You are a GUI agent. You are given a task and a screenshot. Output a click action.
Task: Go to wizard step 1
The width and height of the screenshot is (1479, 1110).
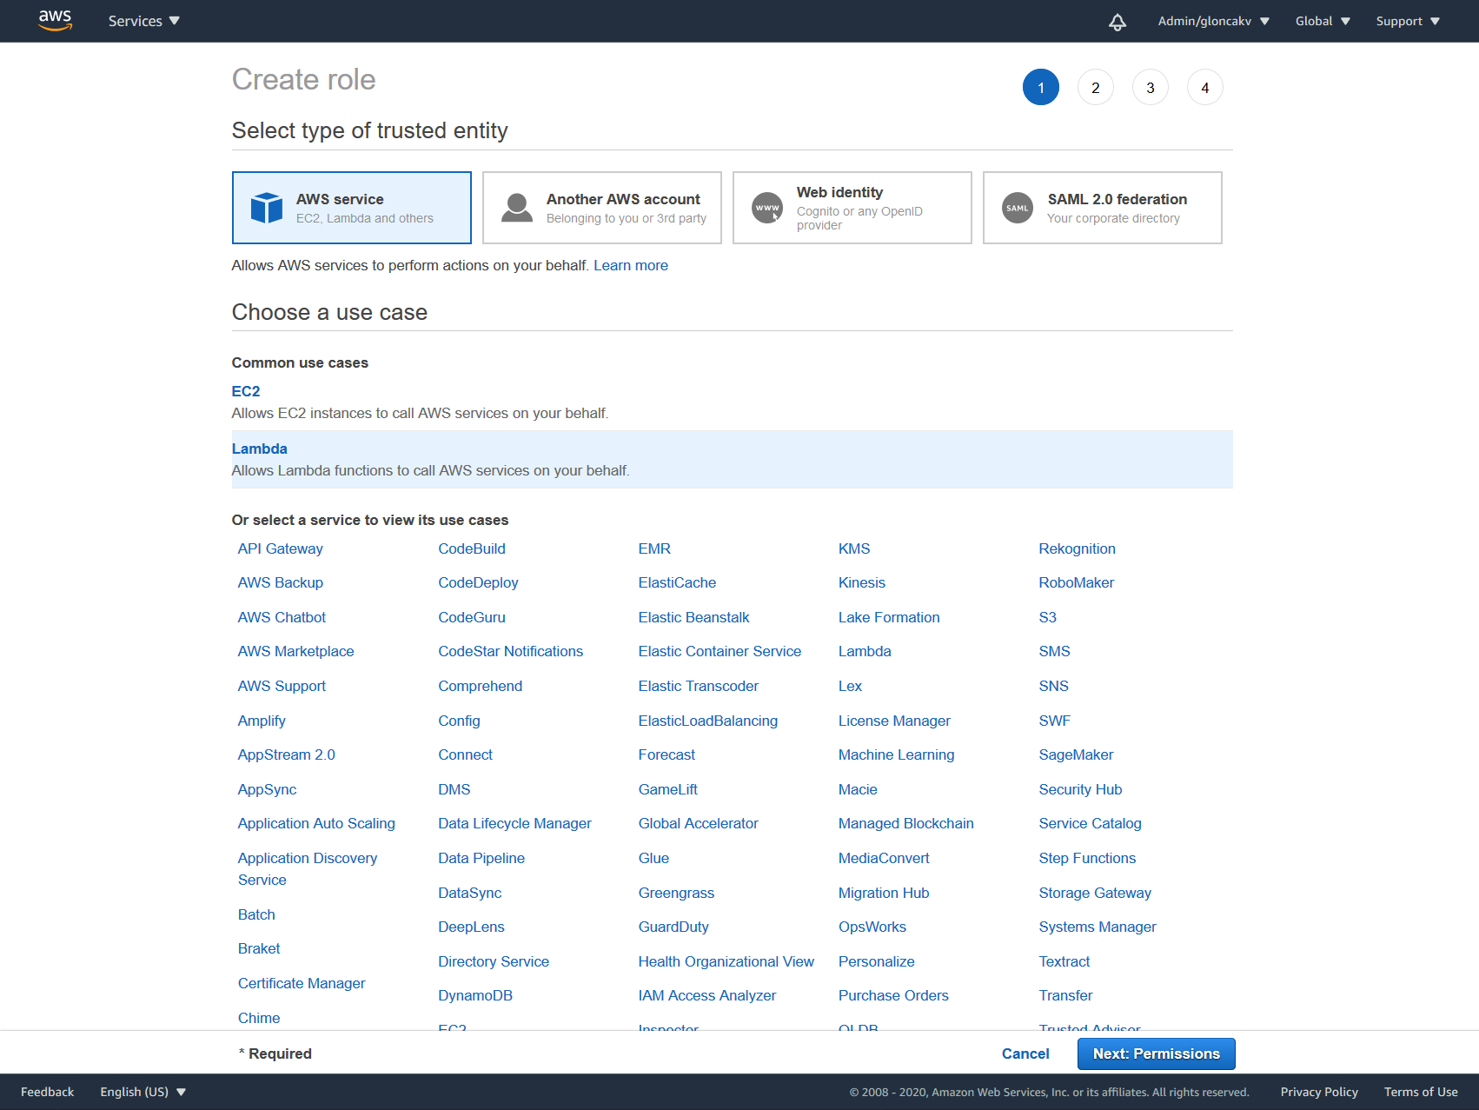(1041, 87)
